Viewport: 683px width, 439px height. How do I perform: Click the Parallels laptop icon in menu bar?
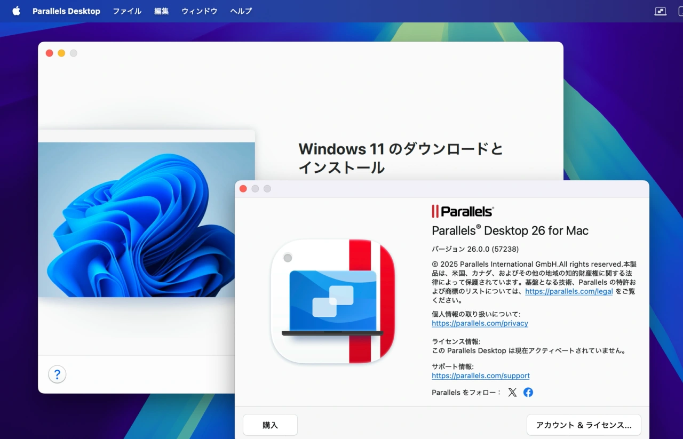tap(660, 11)
